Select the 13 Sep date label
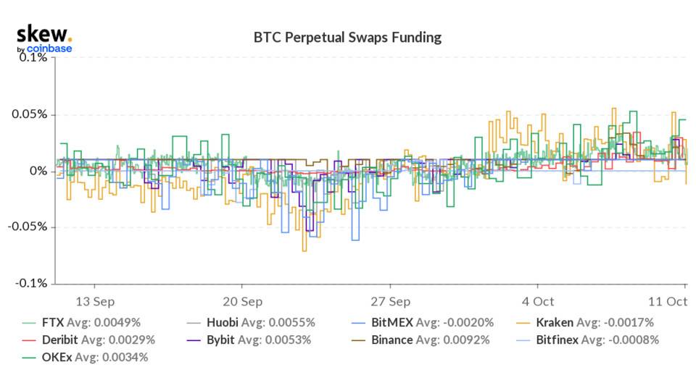 94,300
